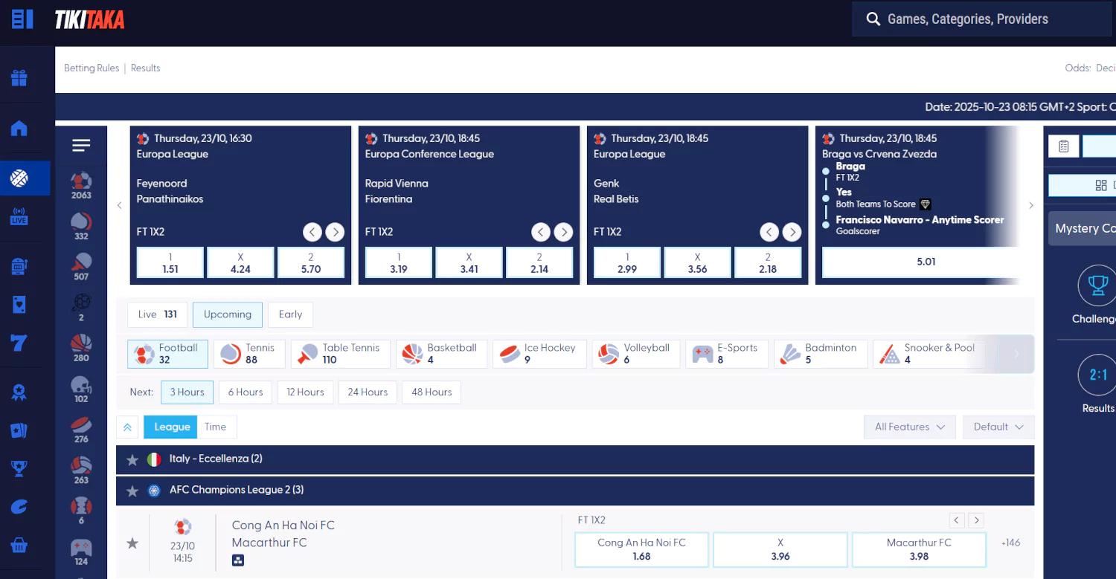Image resolution: width=1116 pixels, height=579 pixels.
Task: Open the Results link near Betting Rules
Action: (x=146, y=68)
